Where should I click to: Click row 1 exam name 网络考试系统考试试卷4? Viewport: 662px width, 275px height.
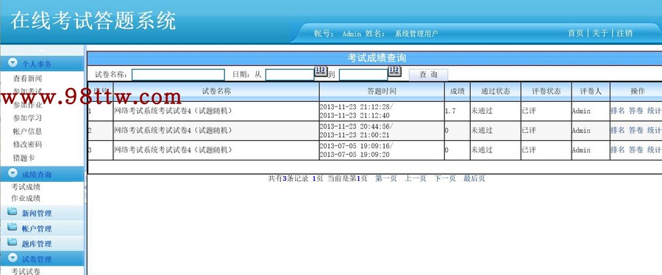pos(174,111)
